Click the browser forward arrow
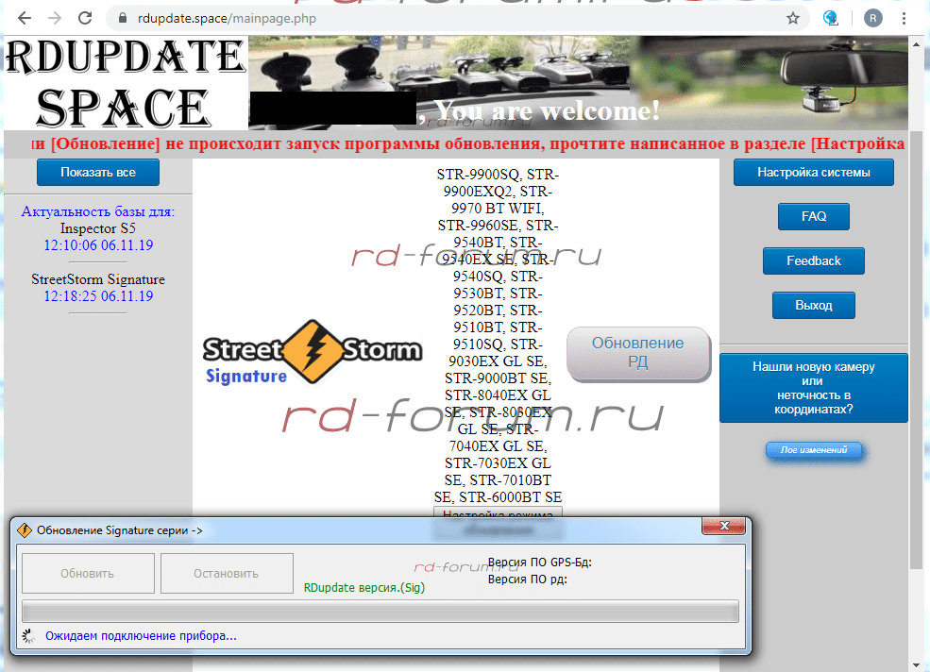The height and width of the screenshot is (672, 930). click(x=55, y=18)
